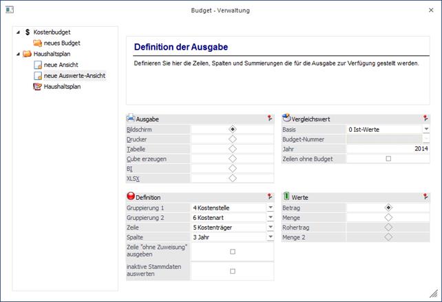
Task: Click the dollar icon beside Kostenbudget
Action: click(28, 32)
